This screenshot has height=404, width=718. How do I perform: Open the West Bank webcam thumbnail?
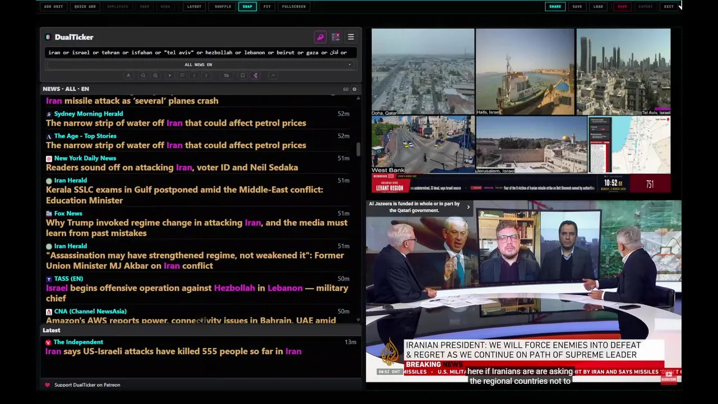[x=423, y=145]
